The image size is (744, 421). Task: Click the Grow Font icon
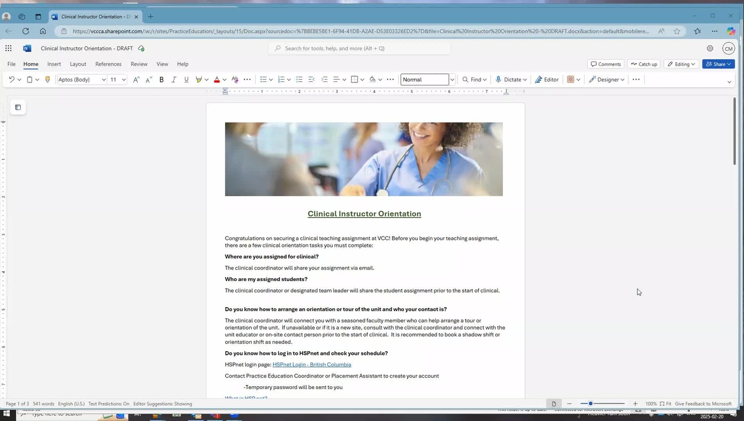pyautogui.click(x=136, y=80)
